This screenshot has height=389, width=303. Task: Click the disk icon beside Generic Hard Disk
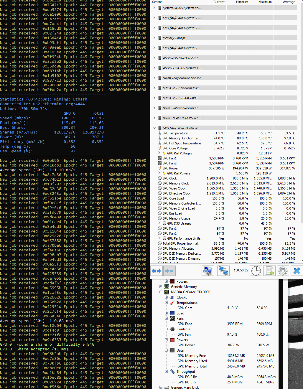(x=167, y=388)
